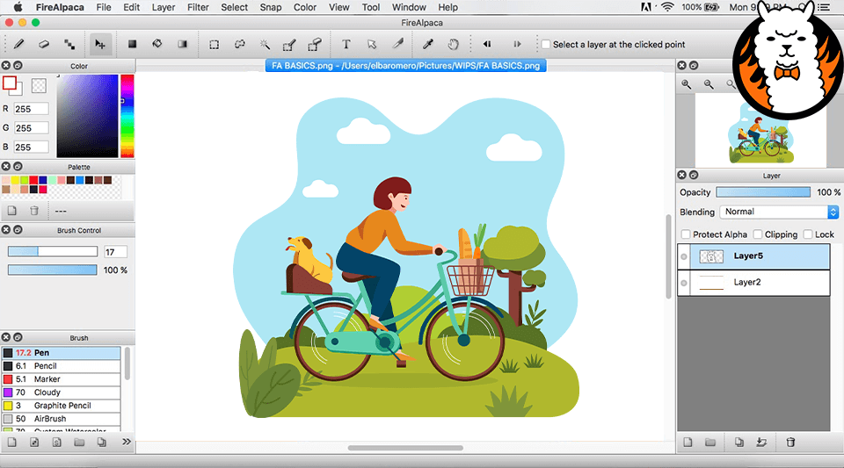Viewport: 844px width, 468px height.
Task: Click the right-pointing arrow button in the toolbar
Action: (517, 44)
